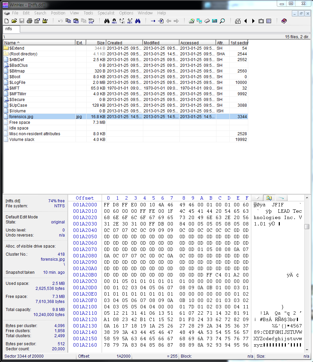The image size is (313, 362).
Task: Open the Specialist menu
Action: tap(106, 13)
